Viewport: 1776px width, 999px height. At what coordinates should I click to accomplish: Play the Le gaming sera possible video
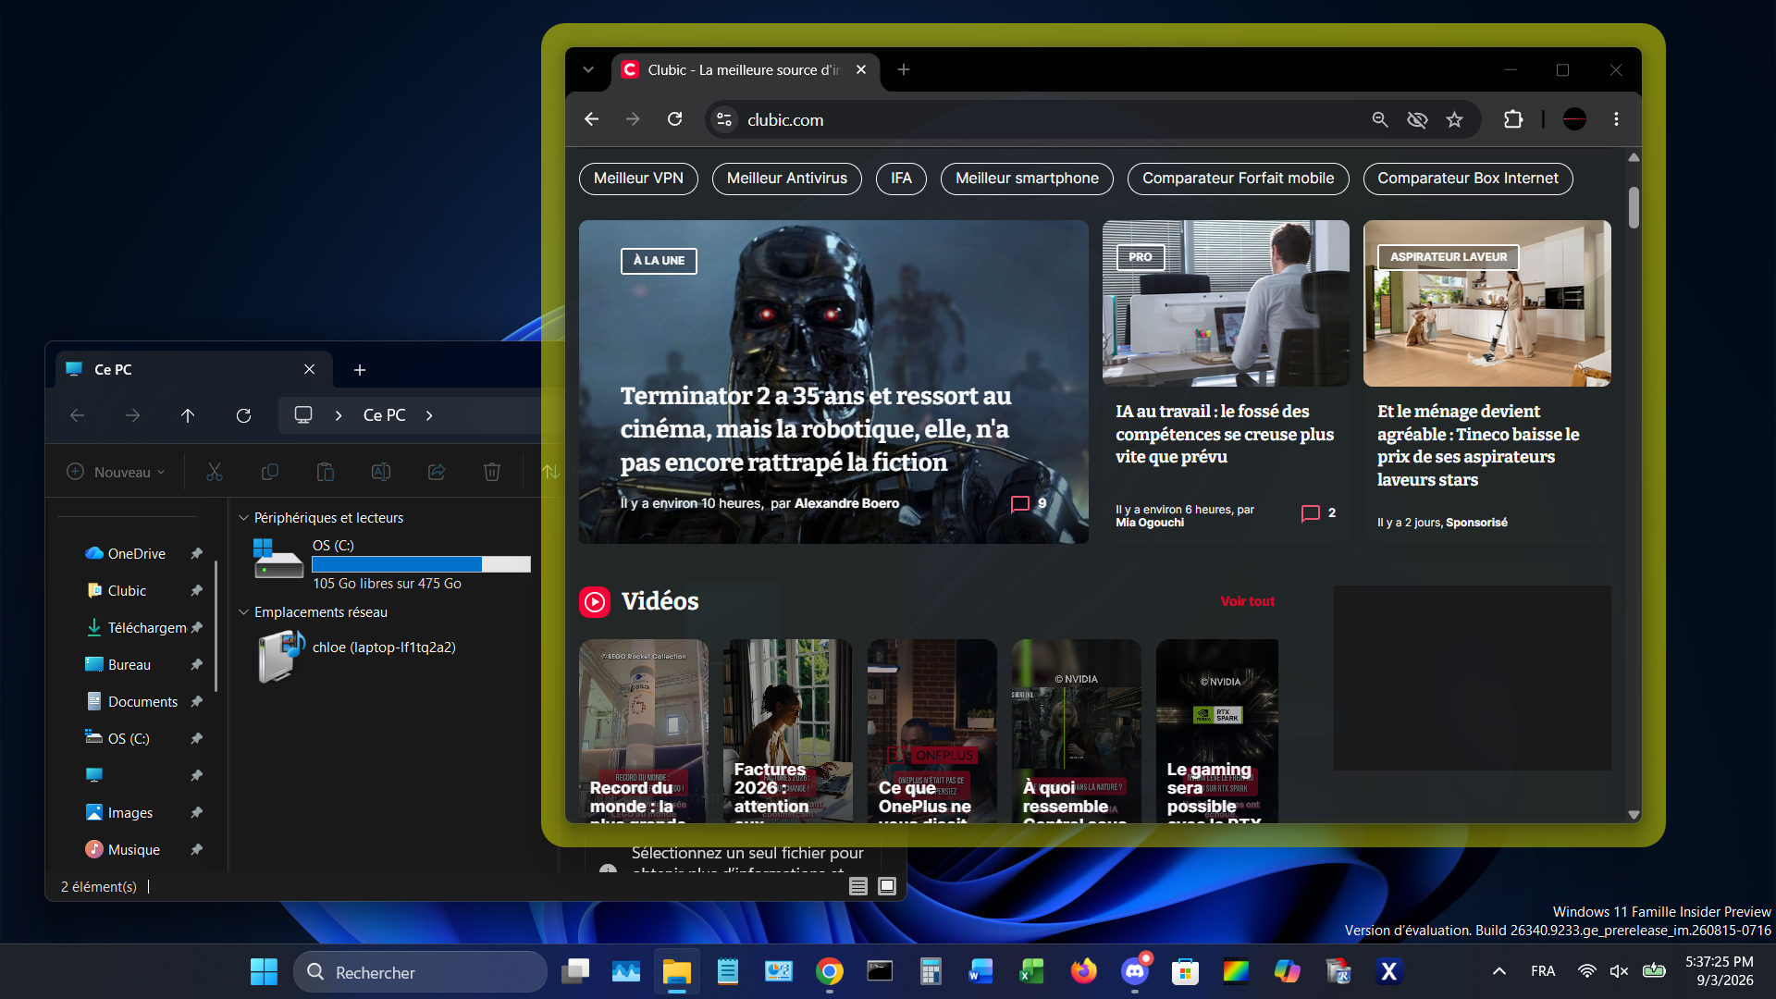(1217, 731)
